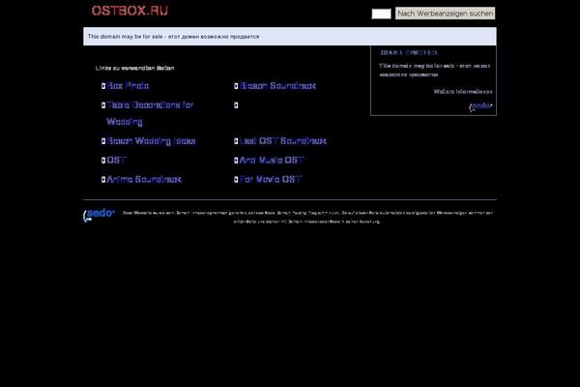Viewport: 580px width, 387px height.
Task: Open the Anime Soundtrack link
Action: tap(144, 179)
